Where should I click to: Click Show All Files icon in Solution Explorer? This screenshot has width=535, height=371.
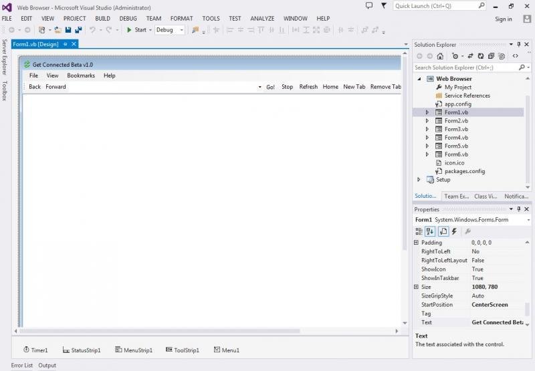pos(502,56)
